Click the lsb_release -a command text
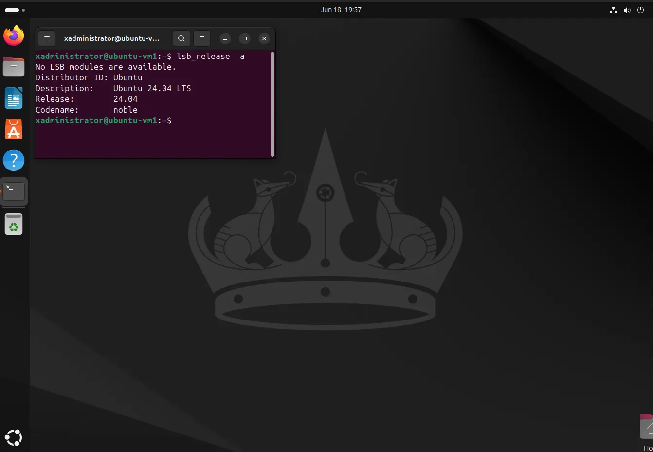This screenshot has height=452, width=653. (211, 56)
